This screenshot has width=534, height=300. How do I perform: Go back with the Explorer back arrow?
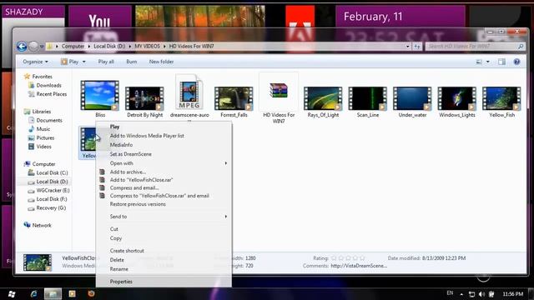coord(22,47)
